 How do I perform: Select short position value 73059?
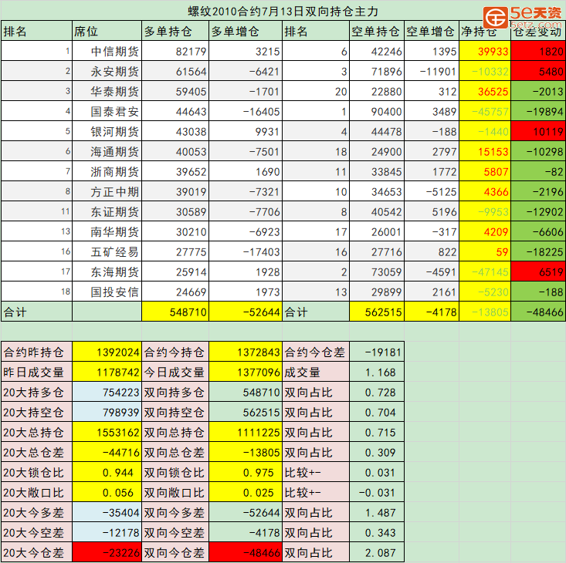(377, 271)
